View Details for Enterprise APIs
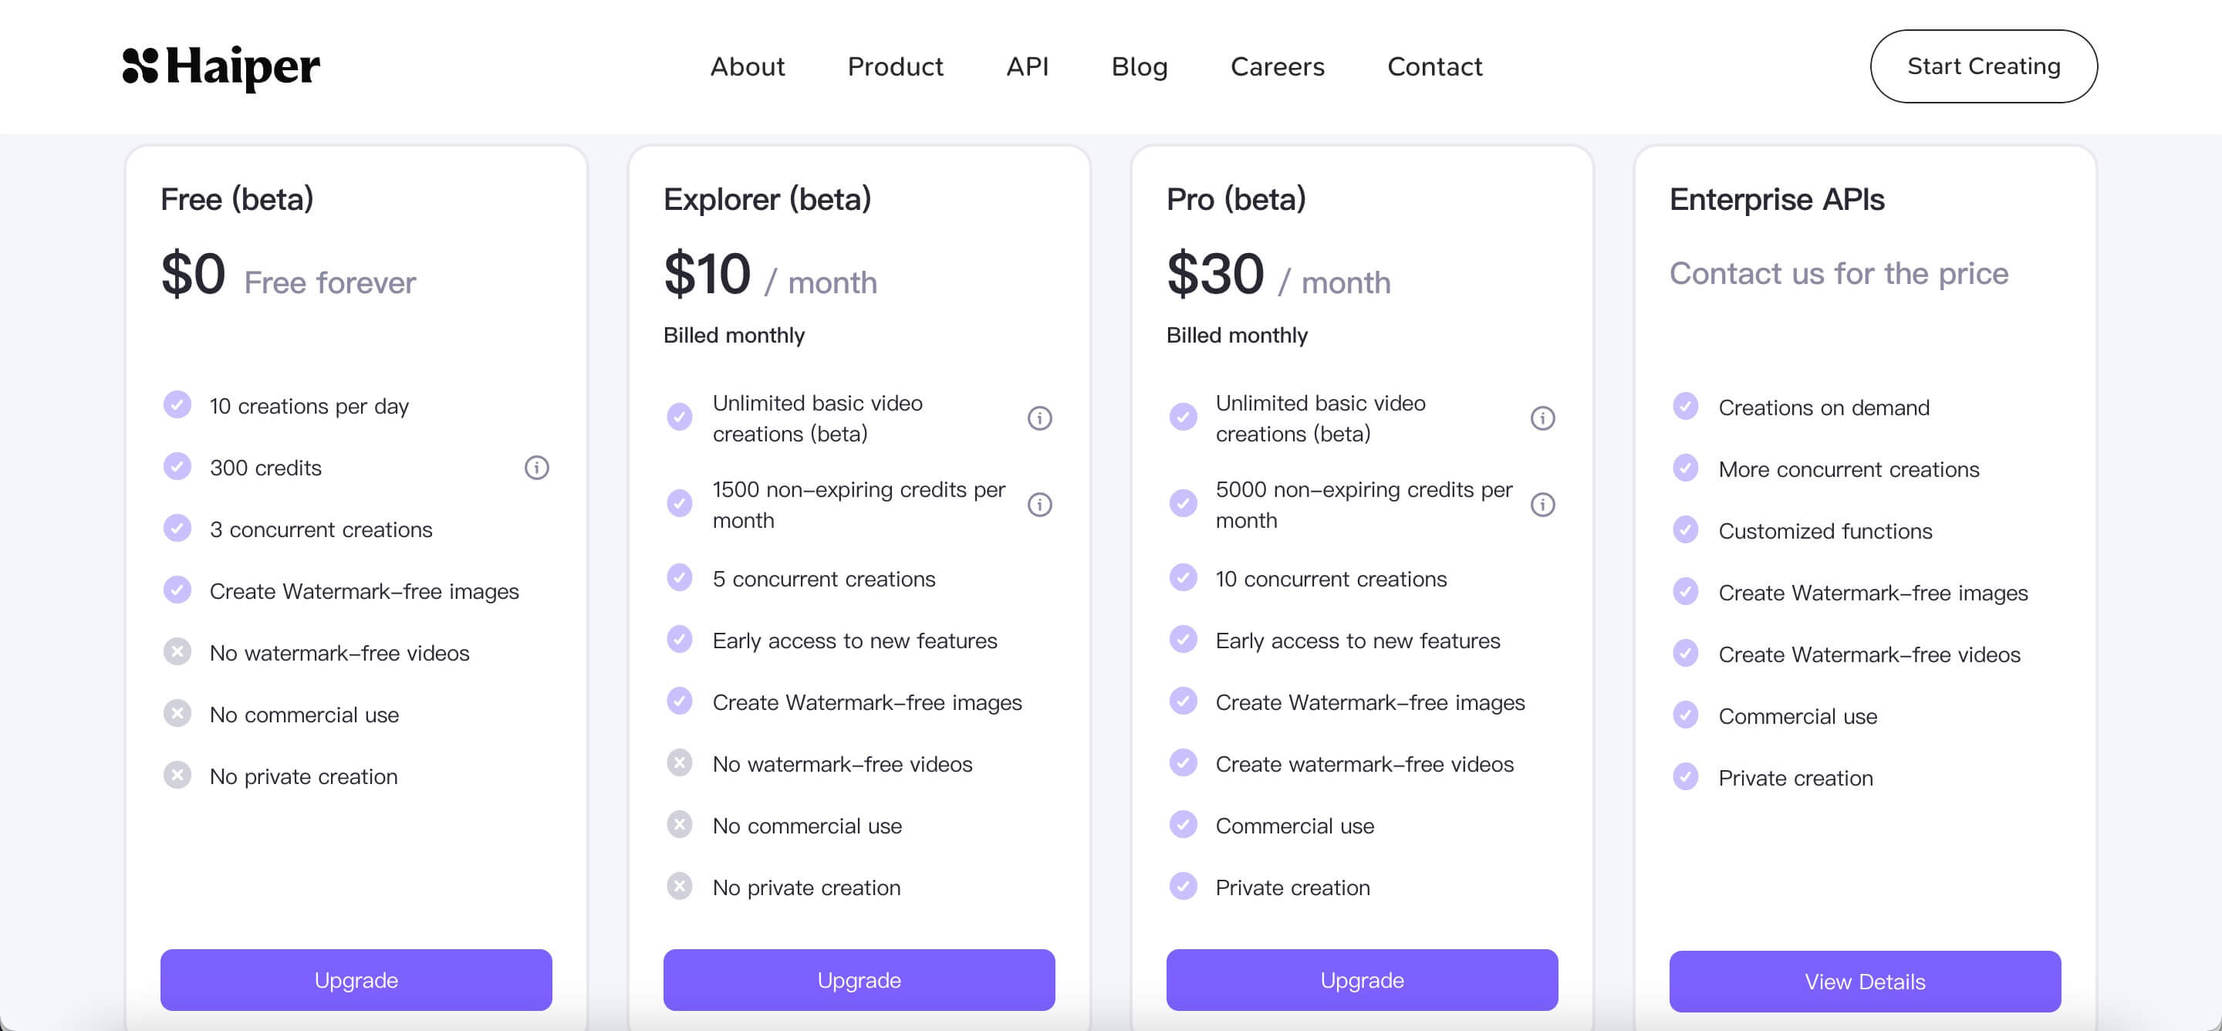 coord(1864,982)
